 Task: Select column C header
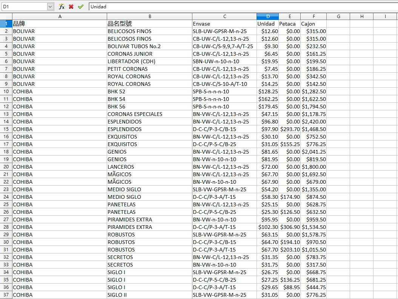tap(224, 17)
